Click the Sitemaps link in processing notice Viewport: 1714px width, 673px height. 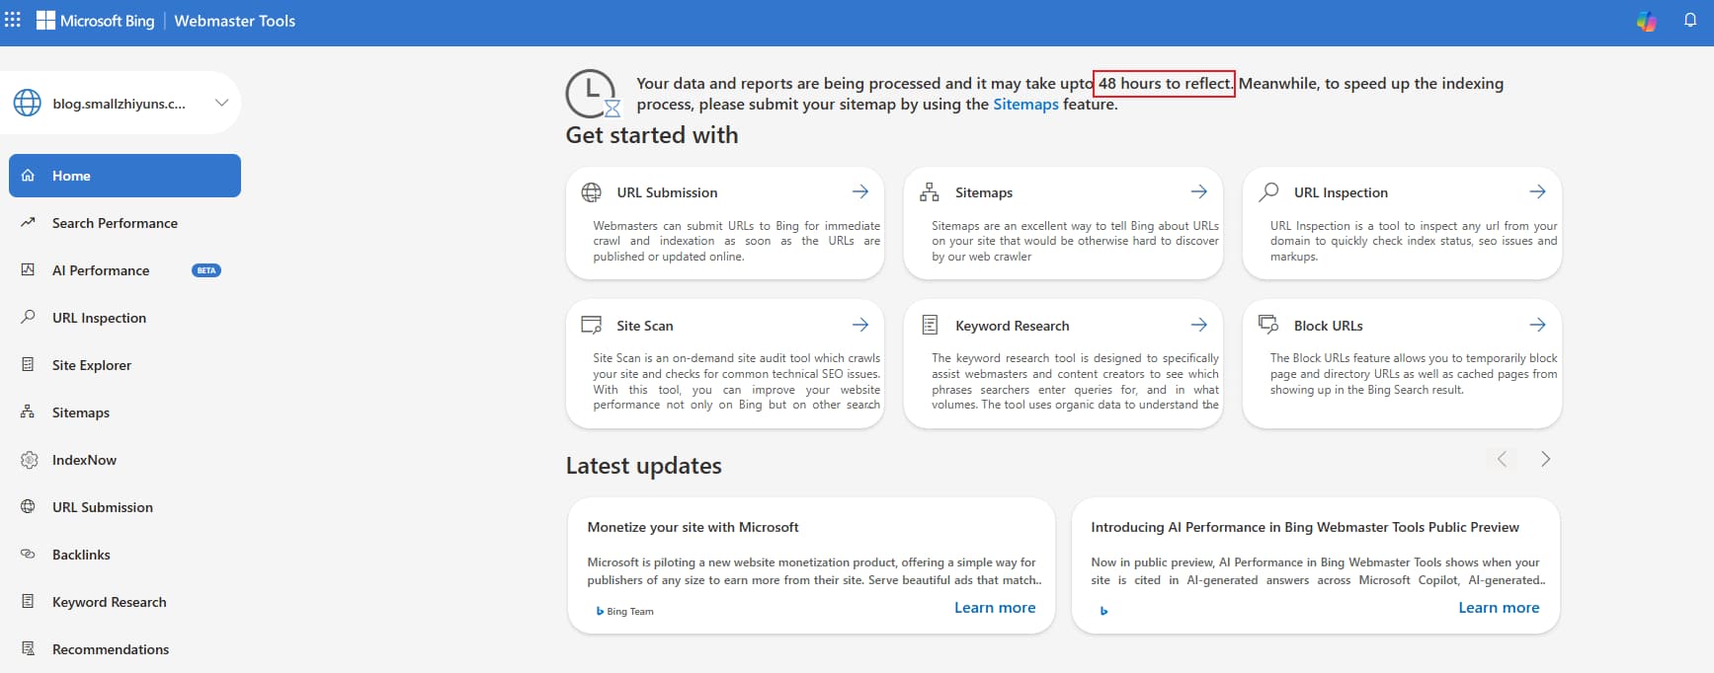point(1025,105)
